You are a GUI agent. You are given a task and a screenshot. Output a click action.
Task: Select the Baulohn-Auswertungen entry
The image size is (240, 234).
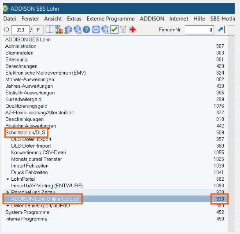click(x=30, y=126)
